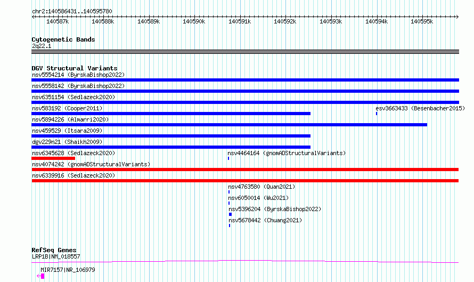Open the dgv229n21 (Shaikh2009) variant bar
The width and height of the screenshot is (474, 282).
(x=171, y=147)
